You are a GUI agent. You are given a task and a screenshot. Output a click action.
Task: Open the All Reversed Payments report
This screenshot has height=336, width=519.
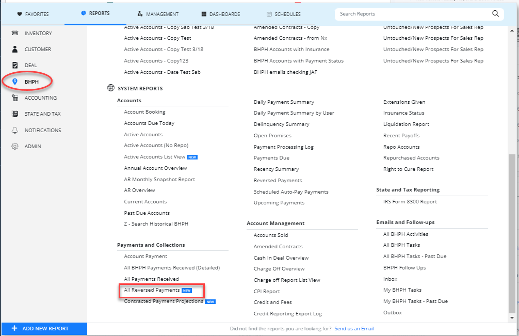coord(152,290)
